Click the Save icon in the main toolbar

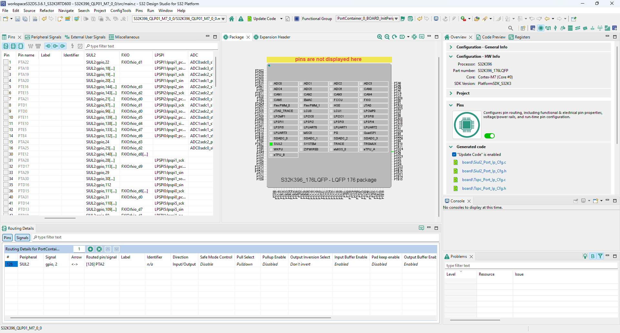click(x=17, y=19)
